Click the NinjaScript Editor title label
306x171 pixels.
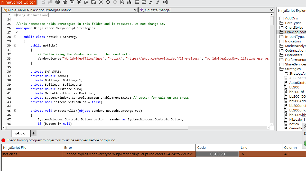pyautogui.click(x=18, y=2)
